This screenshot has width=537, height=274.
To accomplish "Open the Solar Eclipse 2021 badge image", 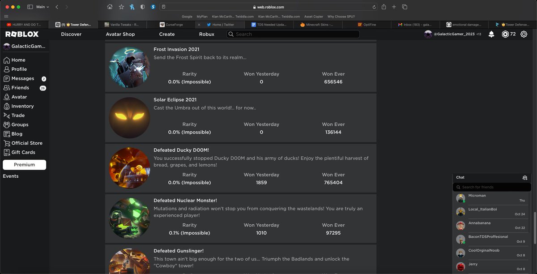I will click(129, 118).
